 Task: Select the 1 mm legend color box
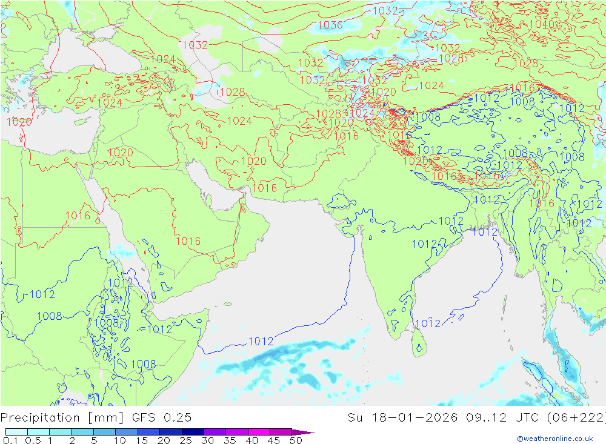click(x=60, y=432)
